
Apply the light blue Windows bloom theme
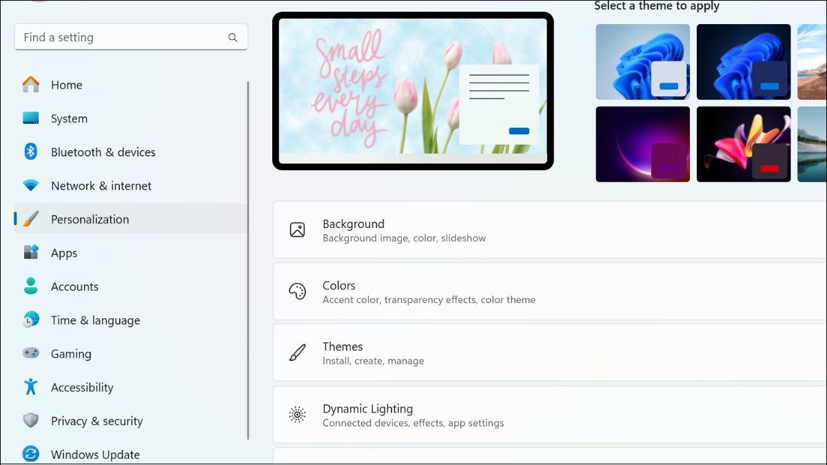[x=643, y=62]
